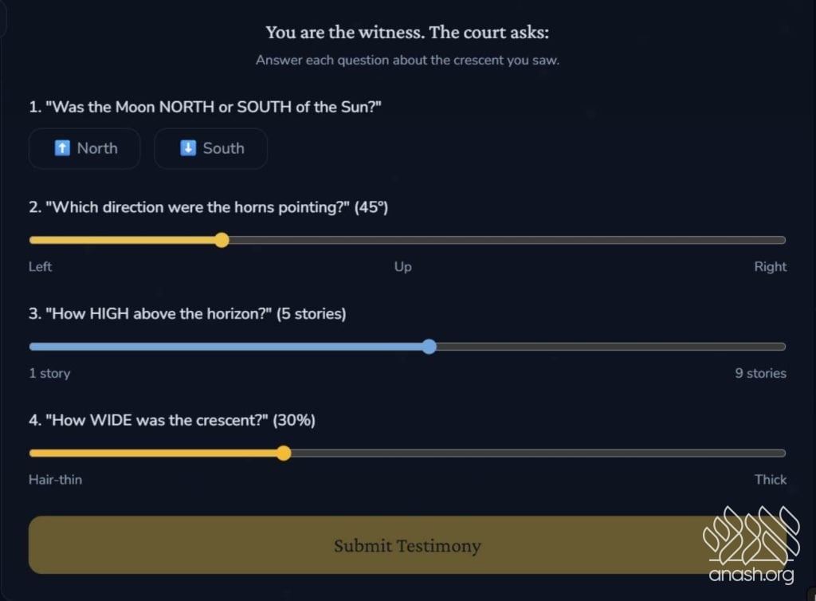The image size is (816, 601).
Task: Click the '9 stories' label under height slider
Action: 760,373
